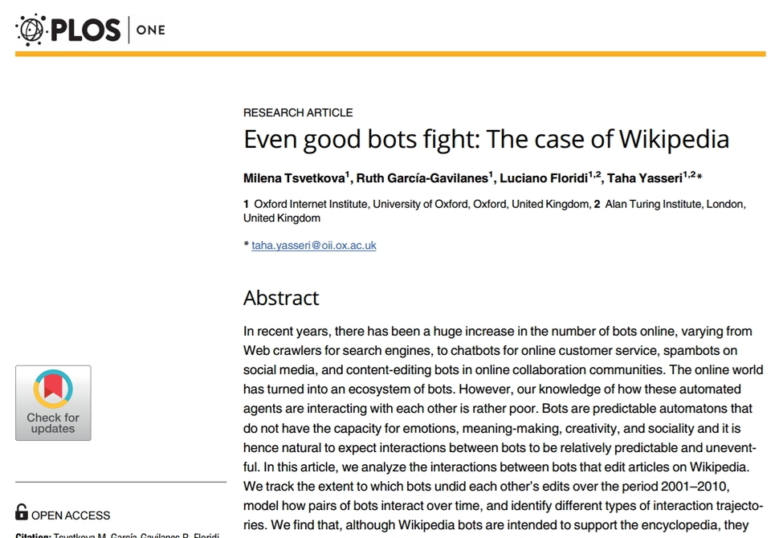This screenshot has height=538, width=779.
Task: Click the OPEN ACCESS label
Action: [71, 516]
